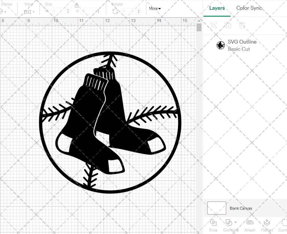
Task: Click the group layers icon in the Layers panel
Action: pyautogui.click(x=213, y=25)
